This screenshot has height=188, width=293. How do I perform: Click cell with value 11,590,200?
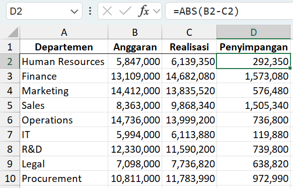click(189, 149)
